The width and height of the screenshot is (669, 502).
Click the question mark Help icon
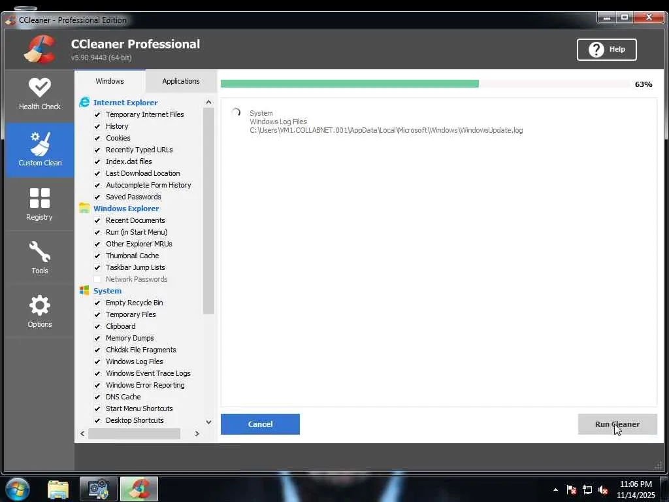click(596, 50)
